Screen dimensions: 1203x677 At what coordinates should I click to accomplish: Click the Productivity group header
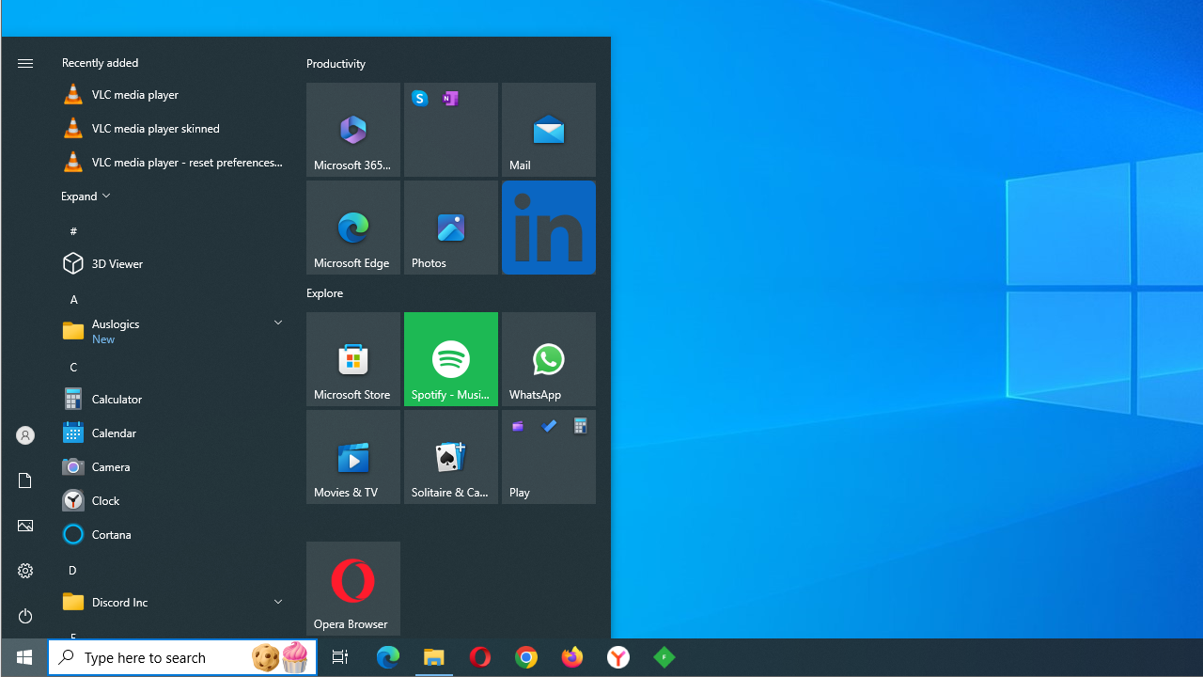click(x=336, y=63)
